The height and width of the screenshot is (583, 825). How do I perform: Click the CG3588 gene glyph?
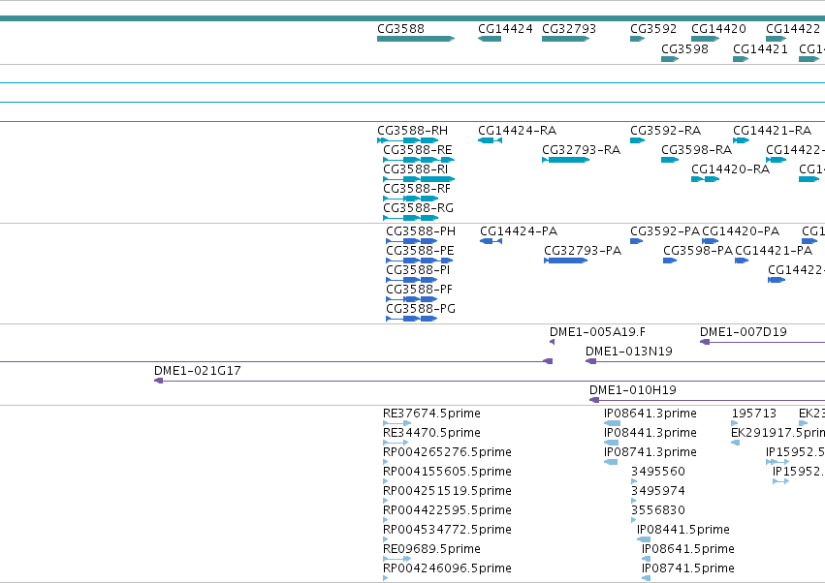coord(416,39)
